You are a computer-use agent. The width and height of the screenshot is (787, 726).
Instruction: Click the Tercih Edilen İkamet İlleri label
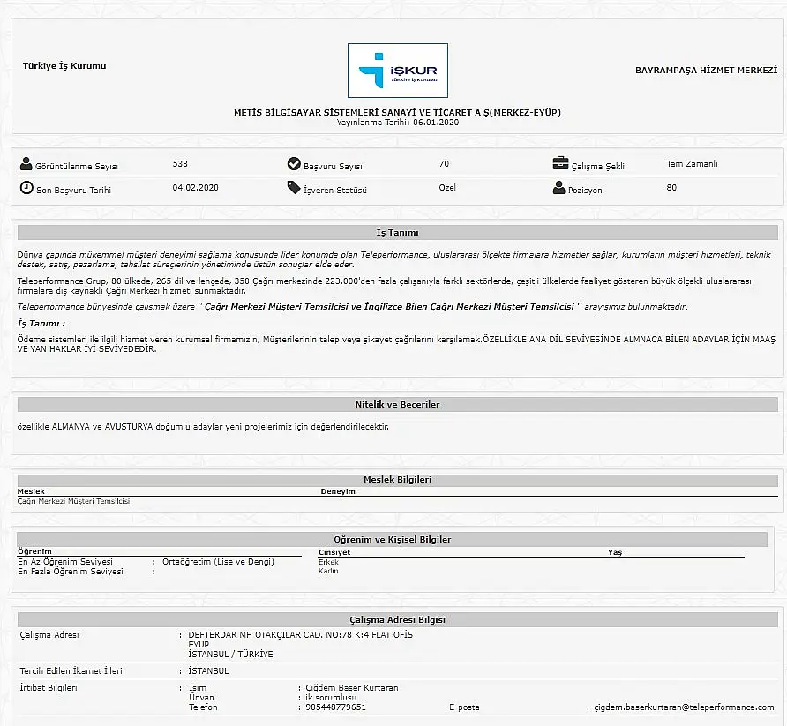pos(71,670)
